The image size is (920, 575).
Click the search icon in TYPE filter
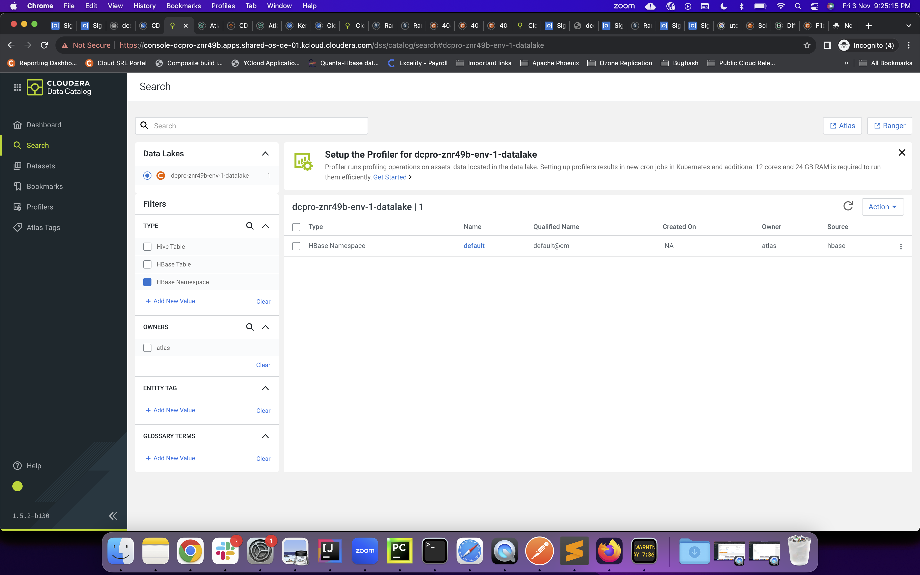pyautogui.click(x=250, y=226)
